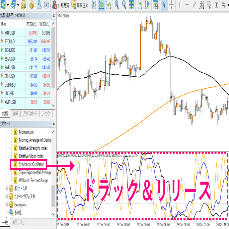
Task: Select XMRUSD symbol row
Action: point(26,102)
